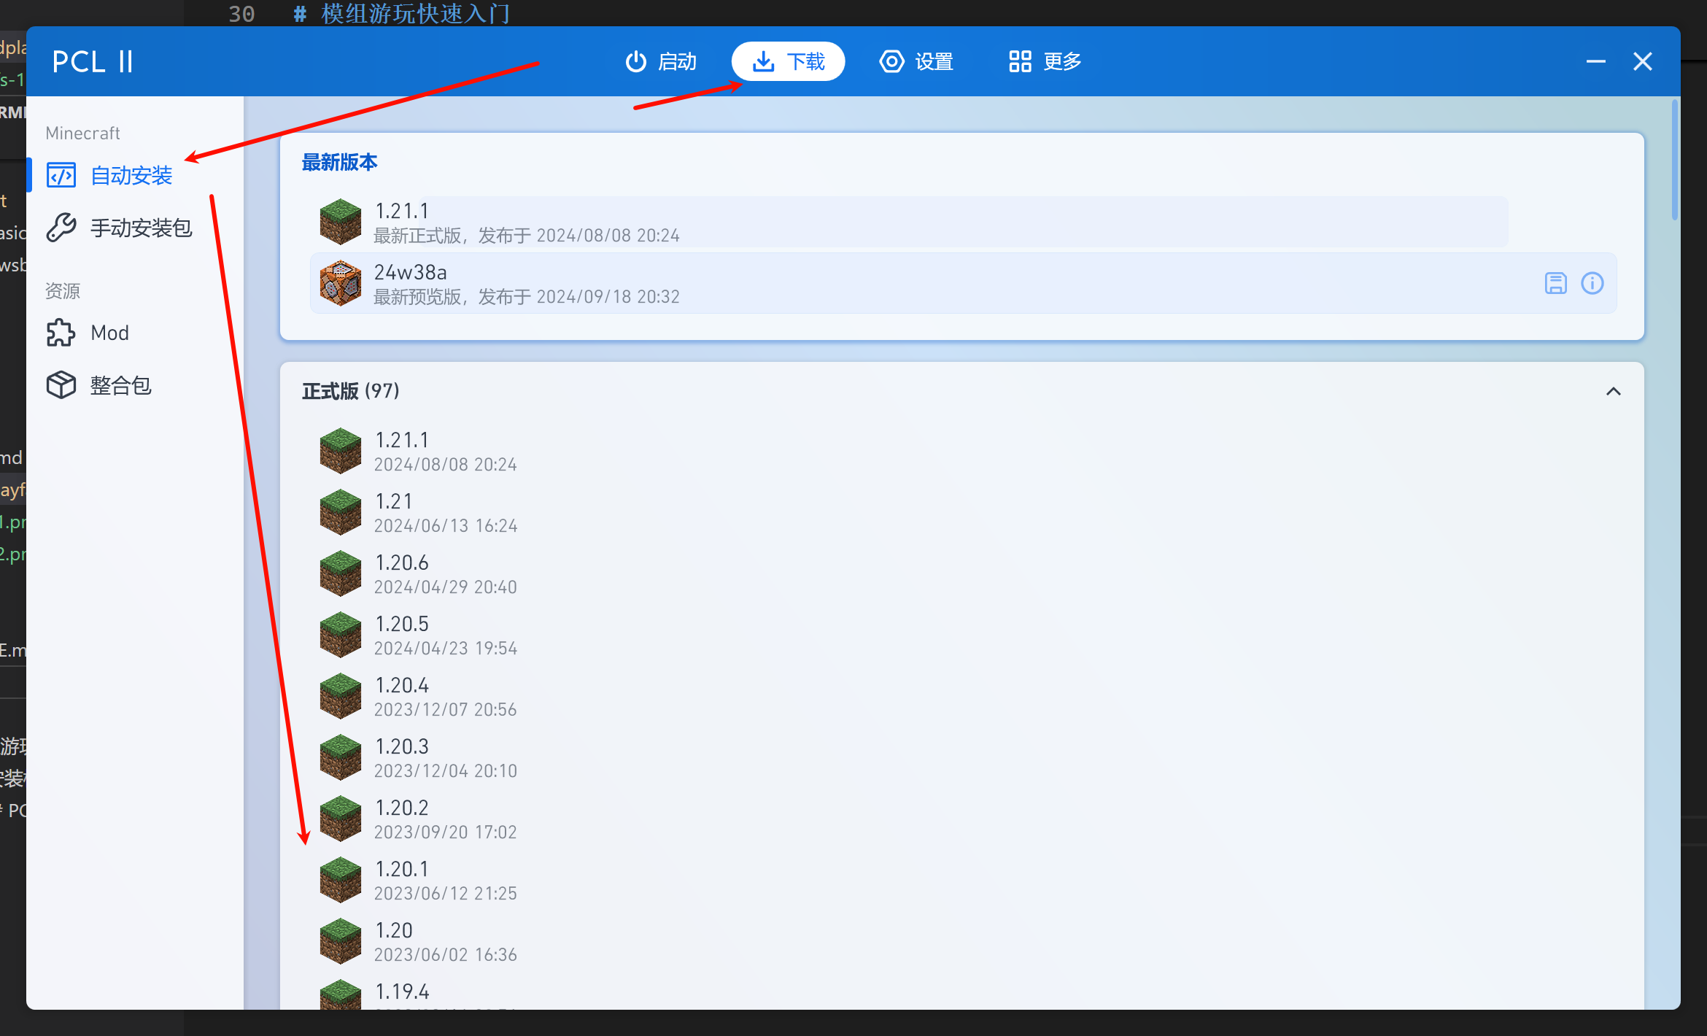Minimize the PCL II window
The image size is (1707, 1036).
[x=1595, y=61]
